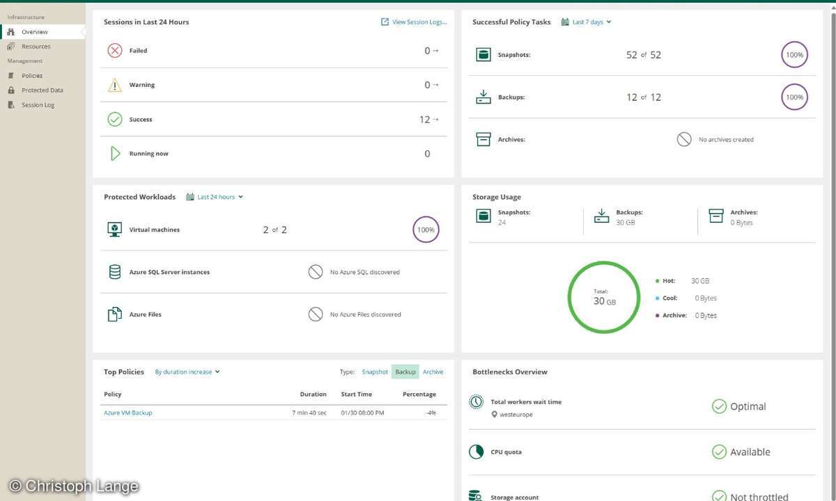836x501 pixels.
Task: Click the calendar icon beside Last 7 days
Action: click(565, 22)
